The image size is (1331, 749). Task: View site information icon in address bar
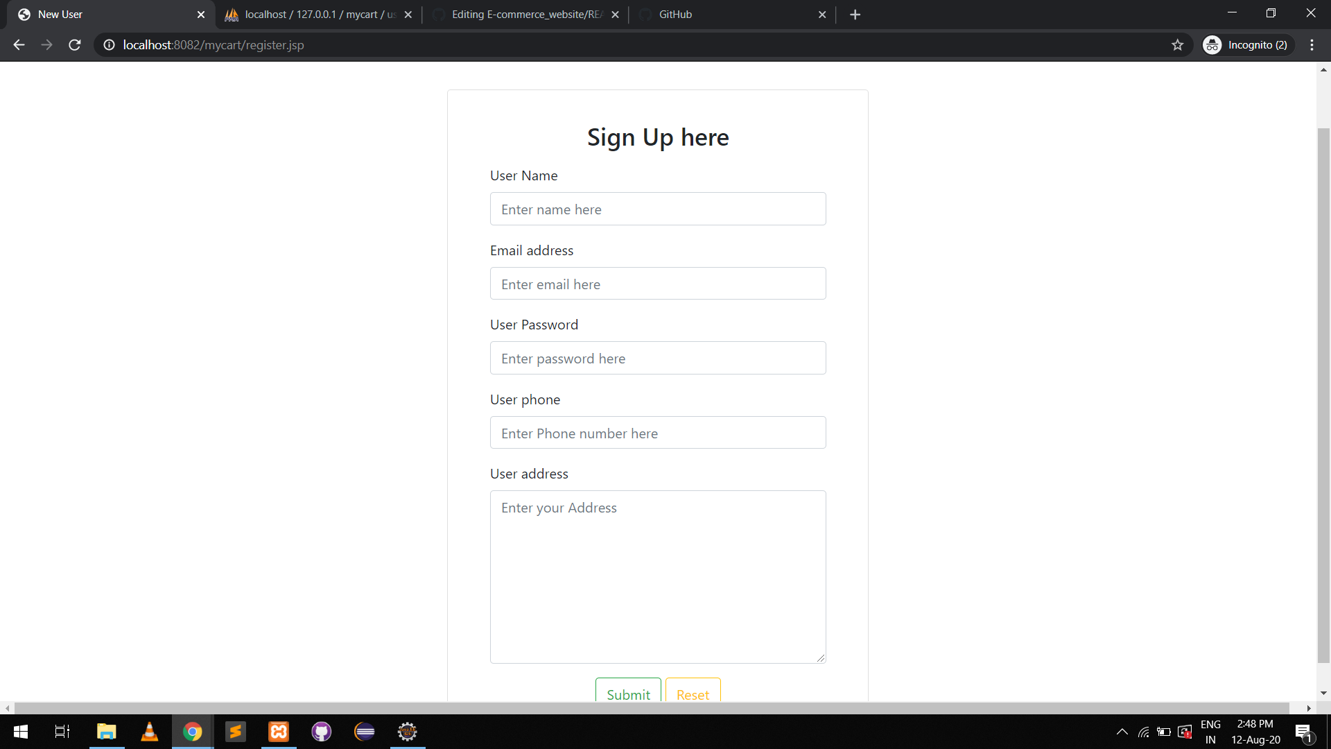click(x=109, y=45)
